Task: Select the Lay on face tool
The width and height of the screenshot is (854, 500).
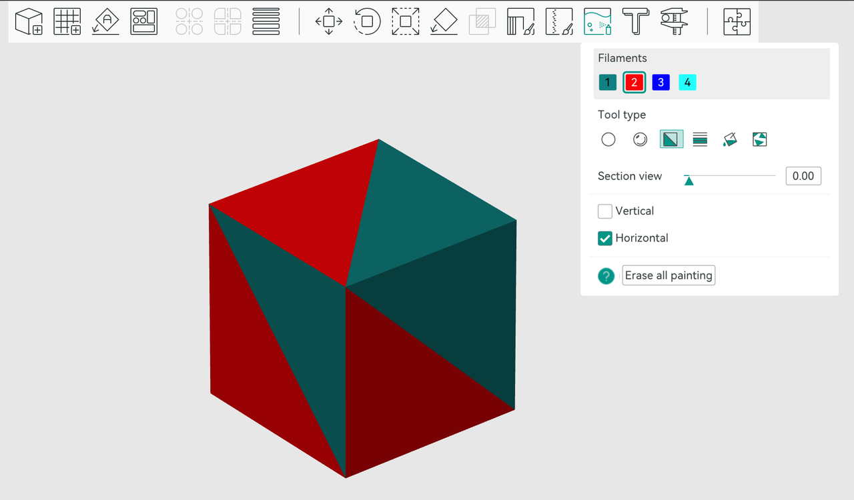Action: pyautogui.click(x=444, y=21)
